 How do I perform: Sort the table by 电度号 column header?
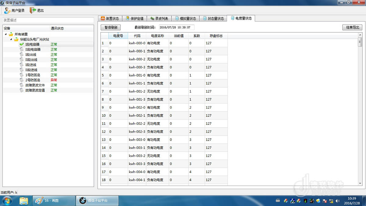[x=118, y=36]
